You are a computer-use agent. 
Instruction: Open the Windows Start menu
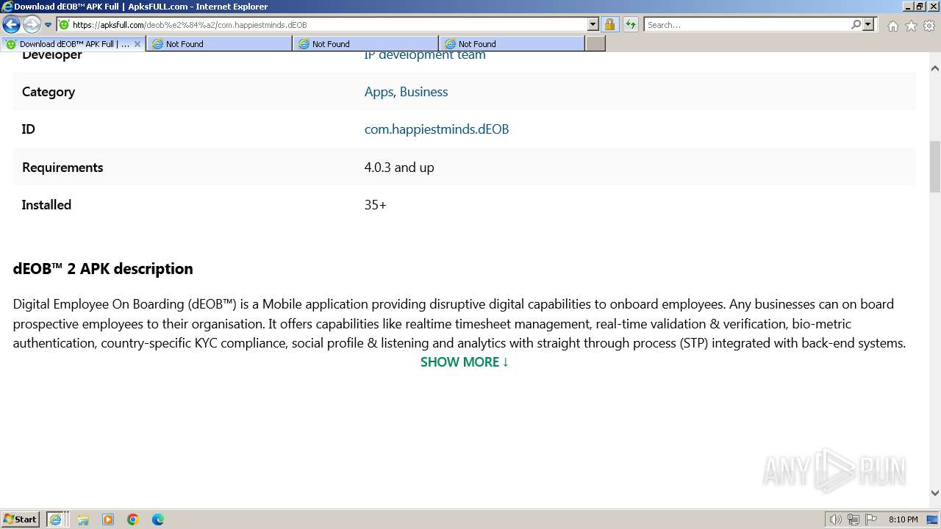point(21,519)
